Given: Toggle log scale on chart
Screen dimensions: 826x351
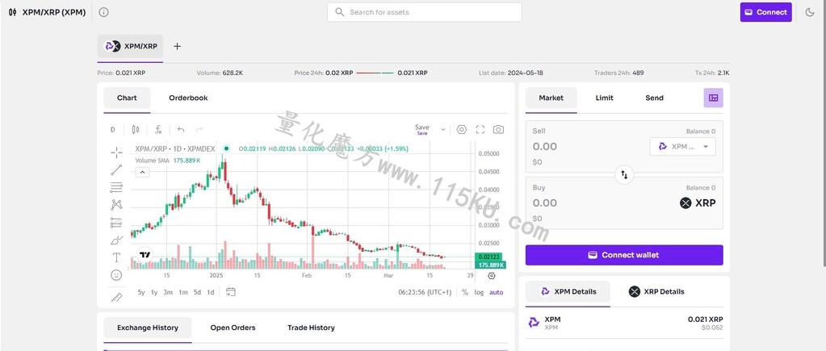Looking at the screenshot, I should coord(479,292).
